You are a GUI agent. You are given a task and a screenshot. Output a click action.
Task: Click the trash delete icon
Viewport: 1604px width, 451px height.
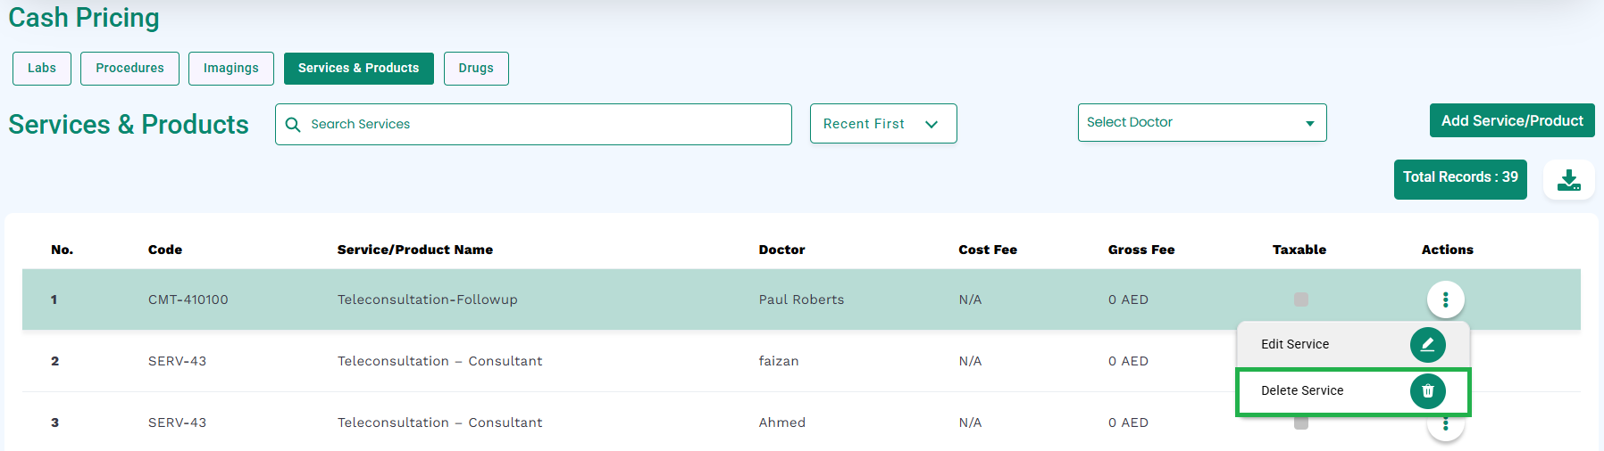[1427, 391]
